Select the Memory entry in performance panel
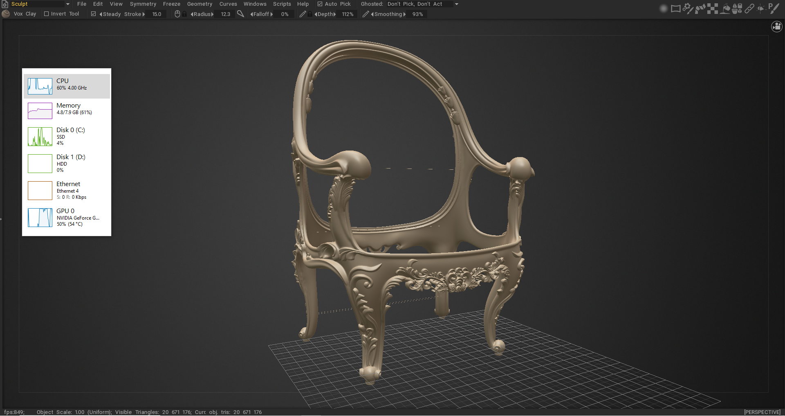This screenshot has height=416, width=785. click(67, 111)
